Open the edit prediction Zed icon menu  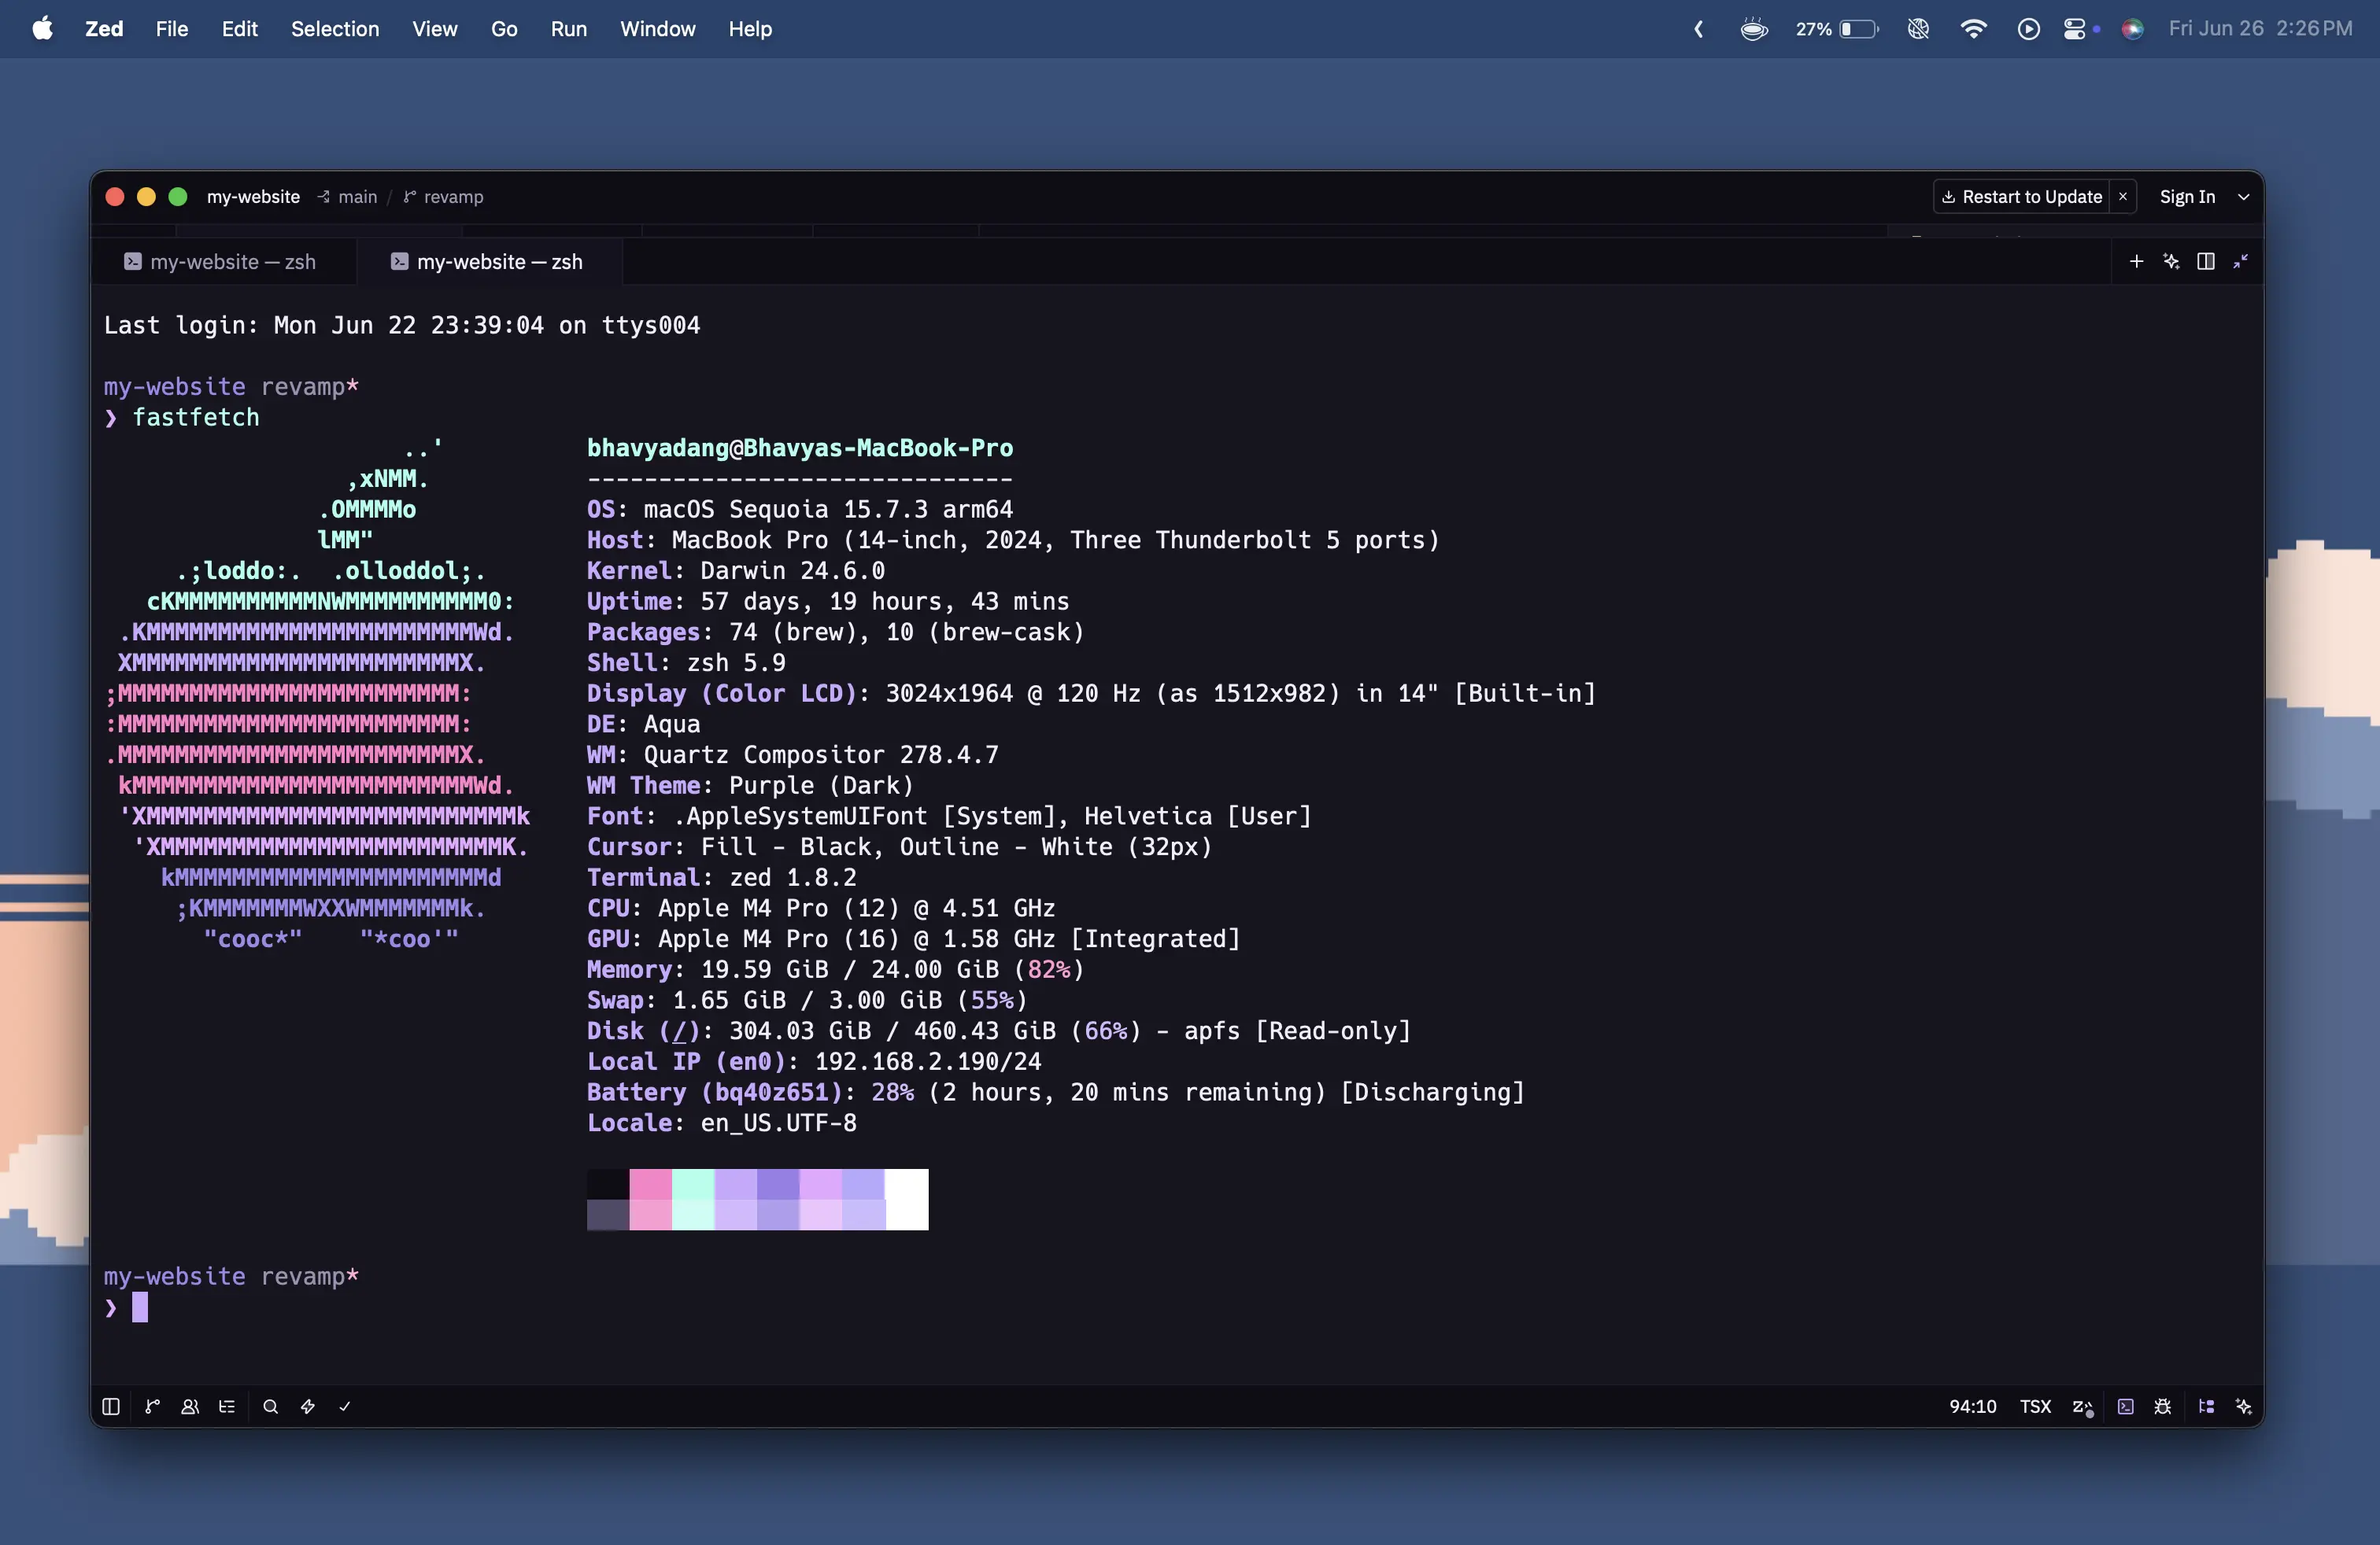pyautogui.click(x=2083, y=1407)
